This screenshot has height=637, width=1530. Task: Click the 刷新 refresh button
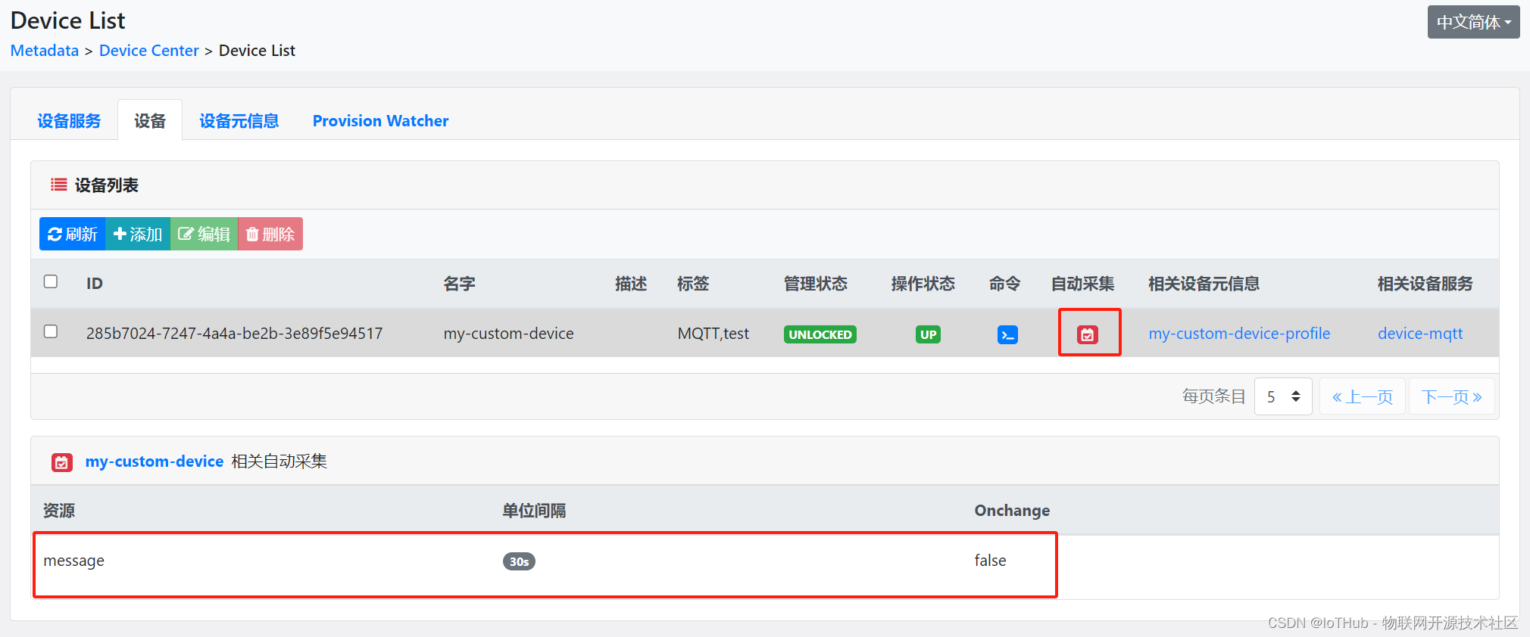(73, 234)
